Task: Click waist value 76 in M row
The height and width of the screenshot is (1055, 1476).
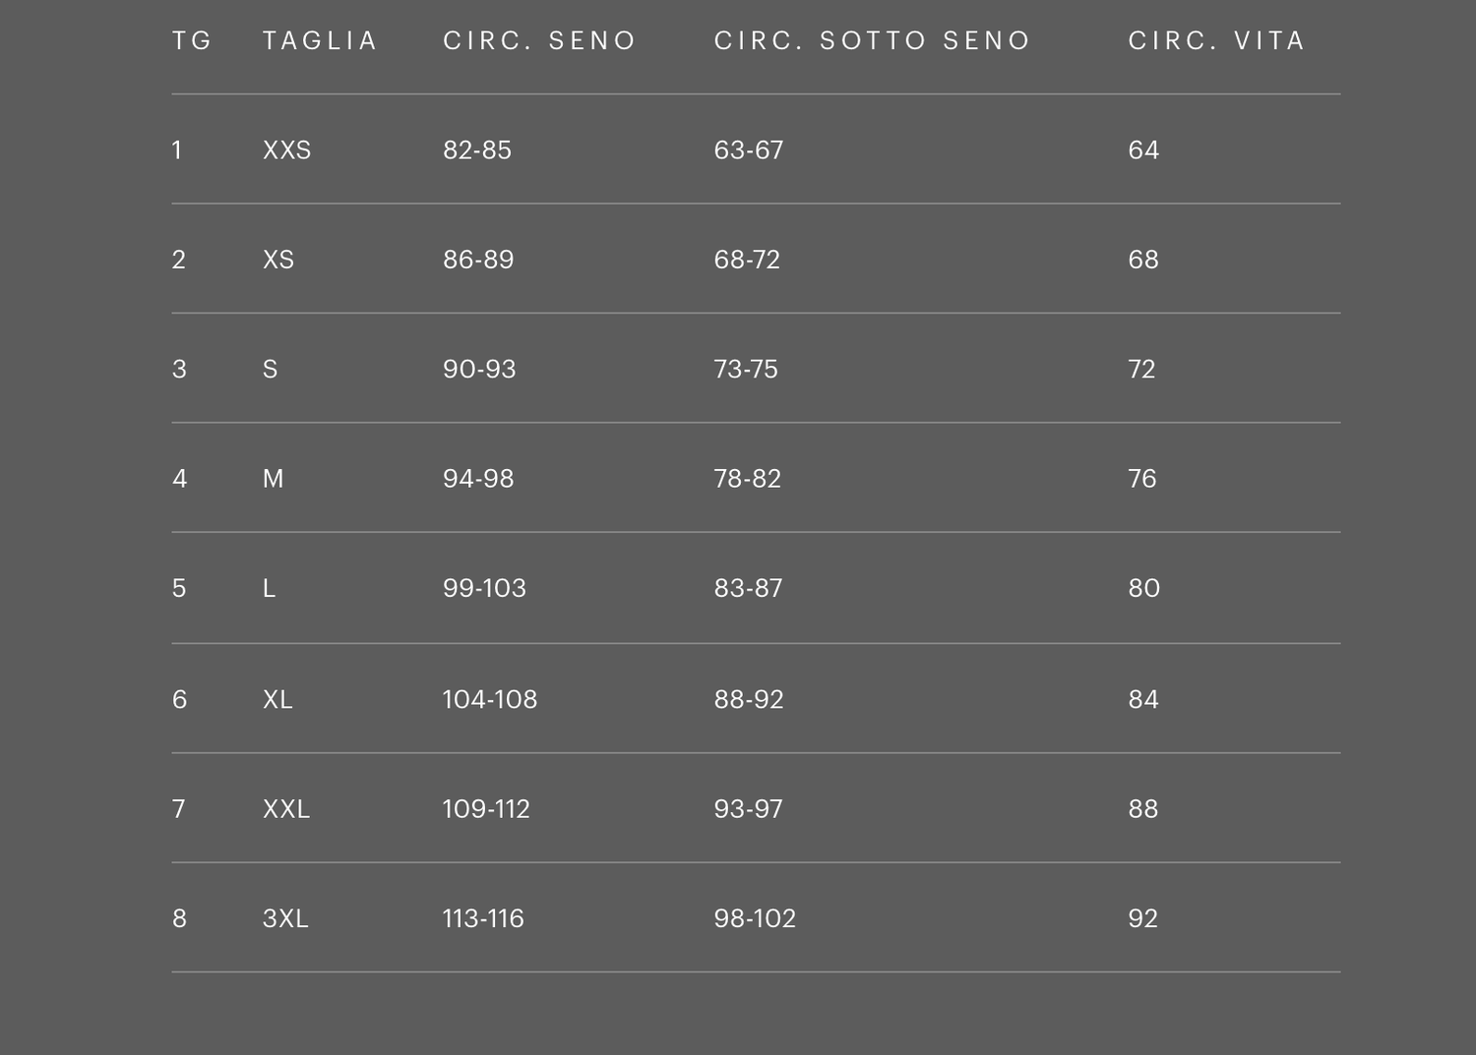Action: (1142, 479)
